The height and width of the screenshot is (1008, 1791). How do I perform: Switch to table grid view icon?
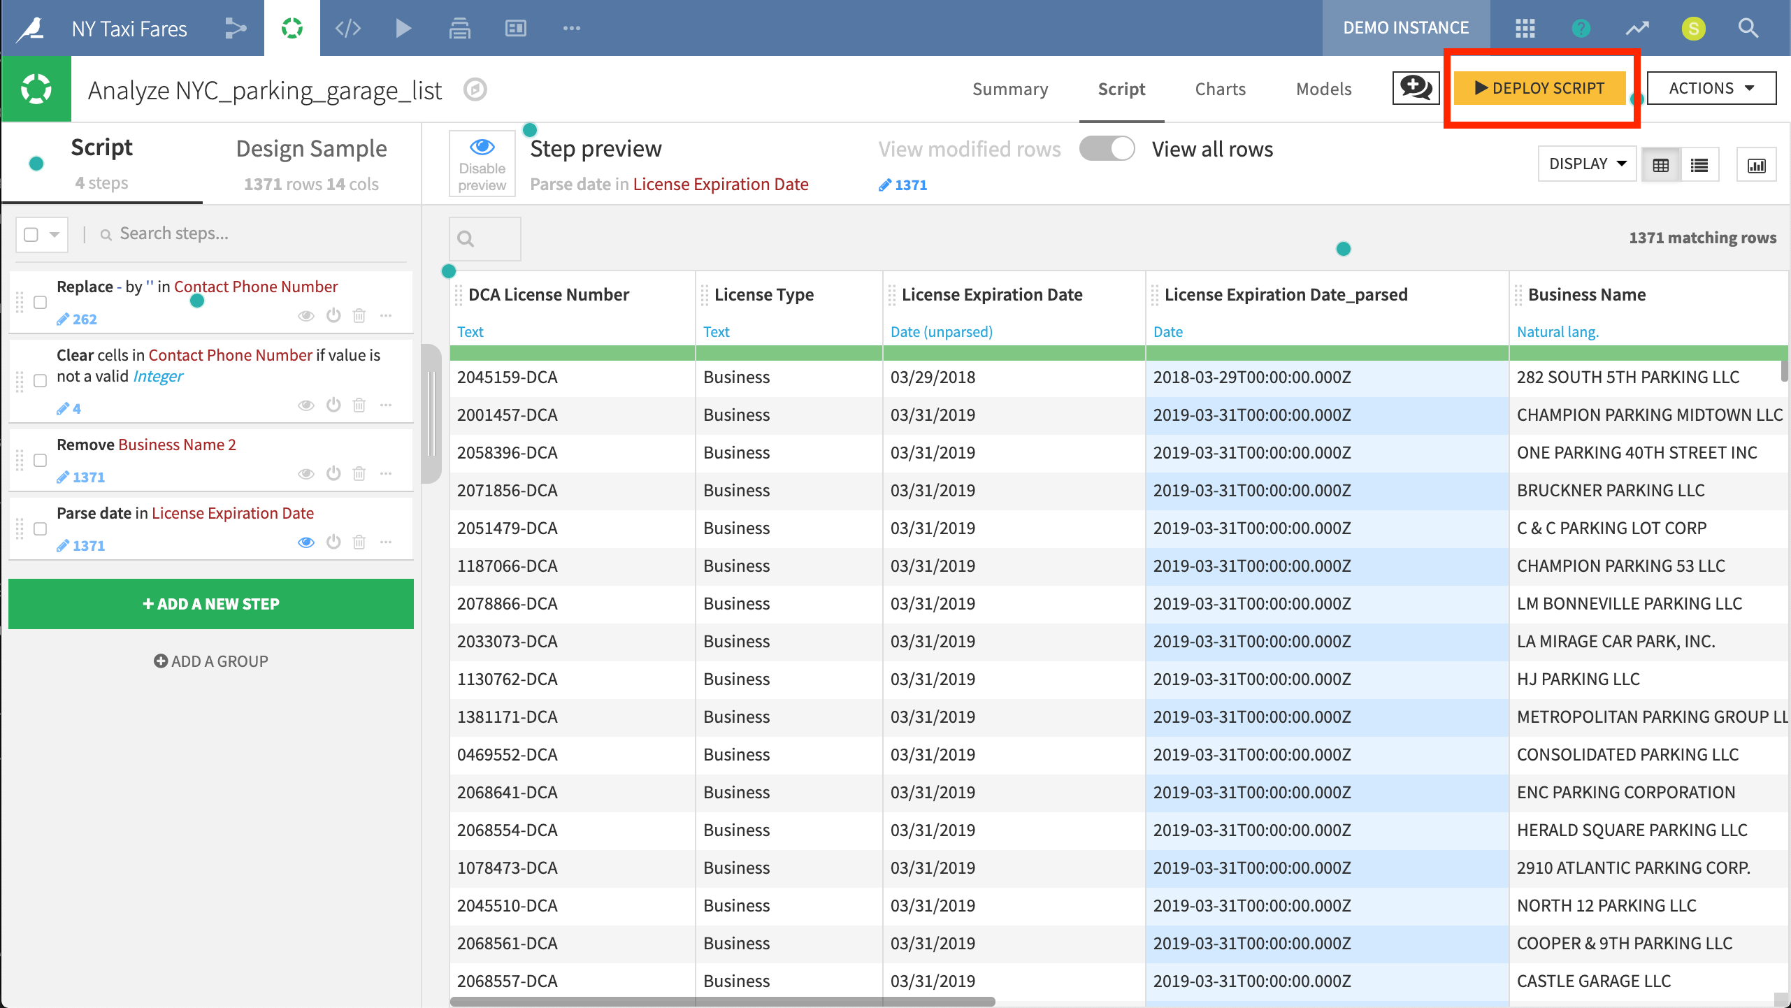1661,165
